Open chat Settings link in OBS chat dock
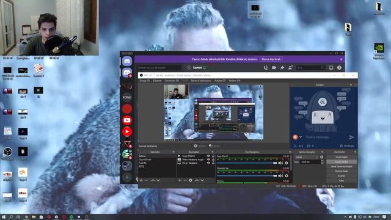The width and height of the screenshot is (391, 220). click(347, 146)
